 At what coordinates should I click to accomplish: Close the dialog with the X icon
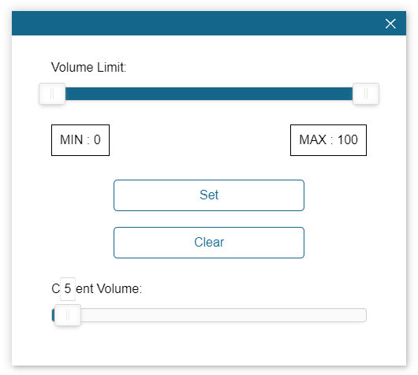pyautogui.click(x=390, y=24)
